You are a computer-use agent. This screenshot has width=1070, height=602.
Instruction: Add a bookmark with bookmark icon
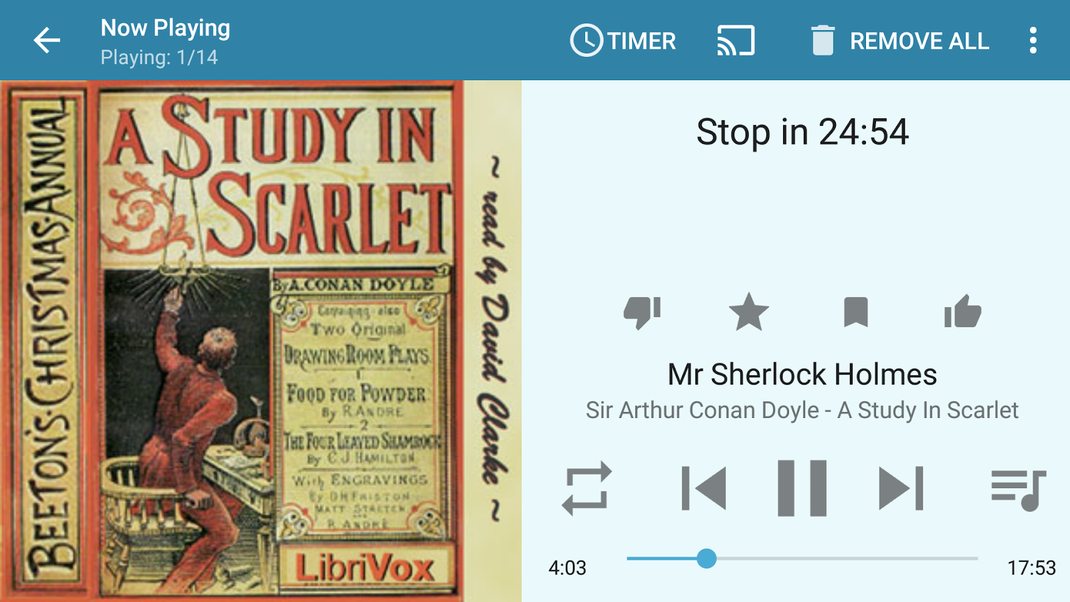[855, 312]
